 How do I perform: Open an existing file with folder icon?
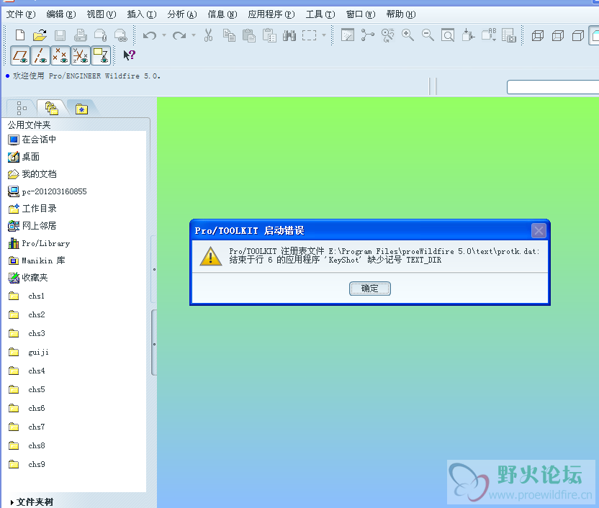40,35
